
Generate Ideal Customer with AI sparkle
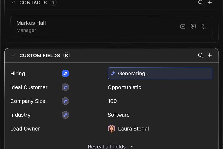click(65, 87)
